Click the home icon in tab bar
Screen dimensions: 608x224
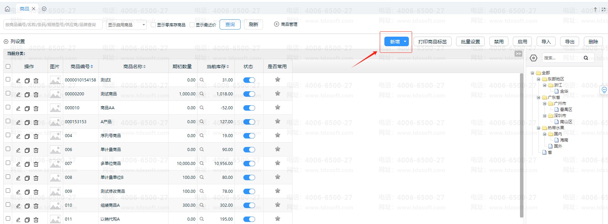coord(7,9)
